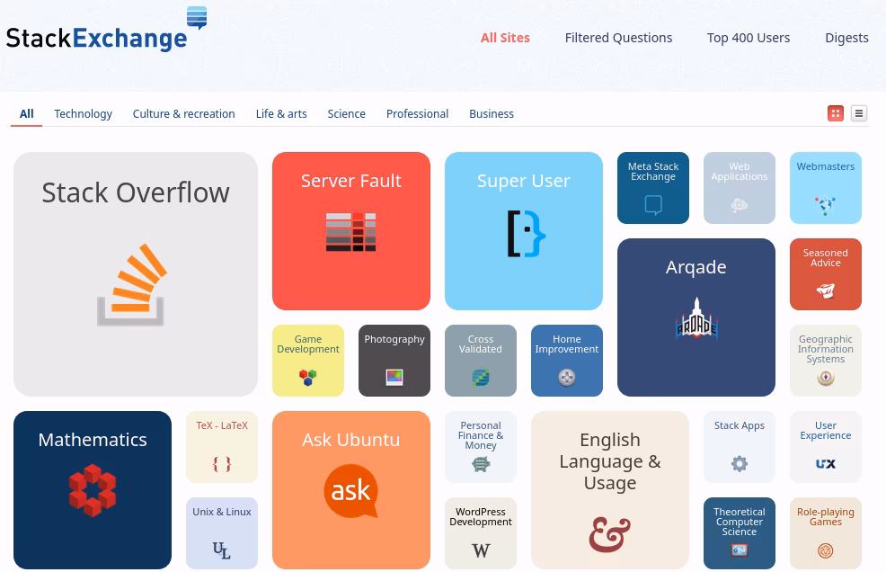The width and height of the screenshot is (886, 572).
Task: Click the Super User bracket-face icon
Action: coord(526,233)
